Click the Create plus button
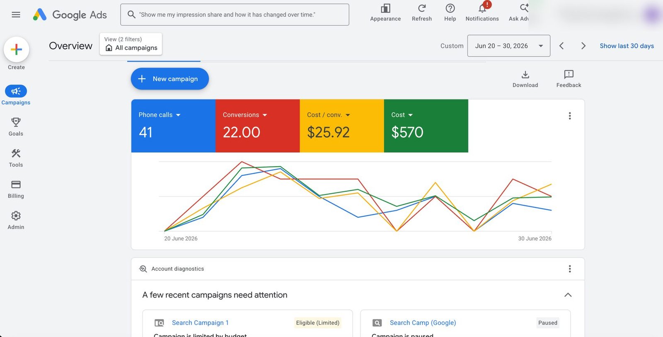663x337 pixels. click(16, 49)
